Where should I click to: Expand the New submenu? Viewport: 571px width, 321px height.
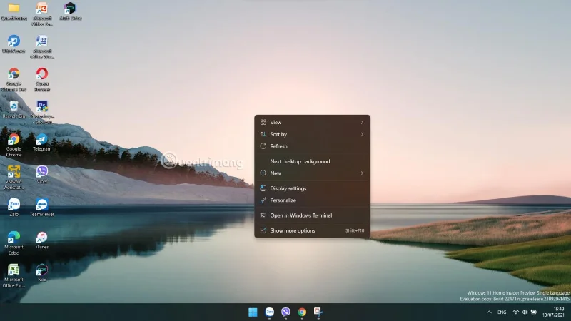coord(312,173)
